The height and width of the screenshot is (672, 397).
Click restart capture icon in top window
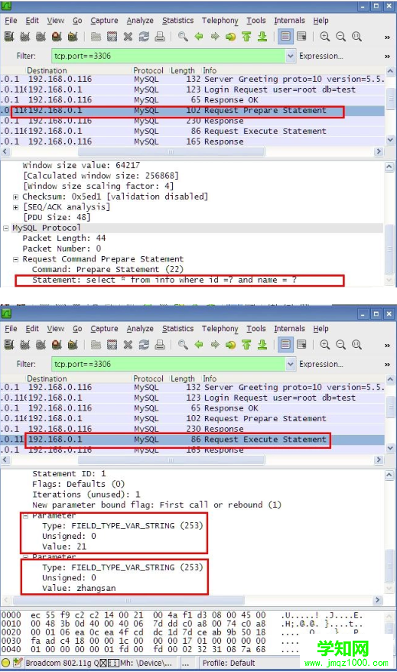point(73,37)
